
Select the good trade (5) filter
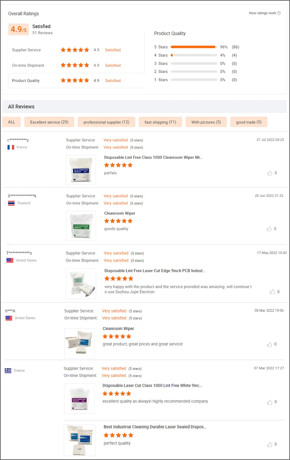click(x=249, y=122)
